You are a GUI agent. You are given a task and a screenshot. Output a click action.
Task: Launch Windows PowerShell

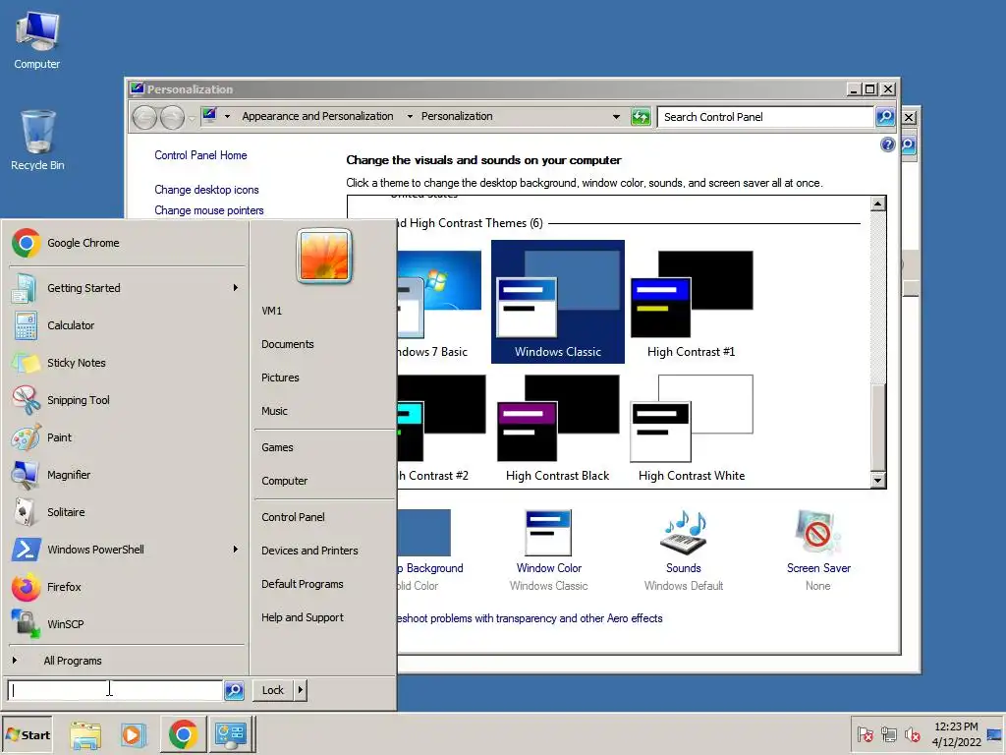[127, 550]
